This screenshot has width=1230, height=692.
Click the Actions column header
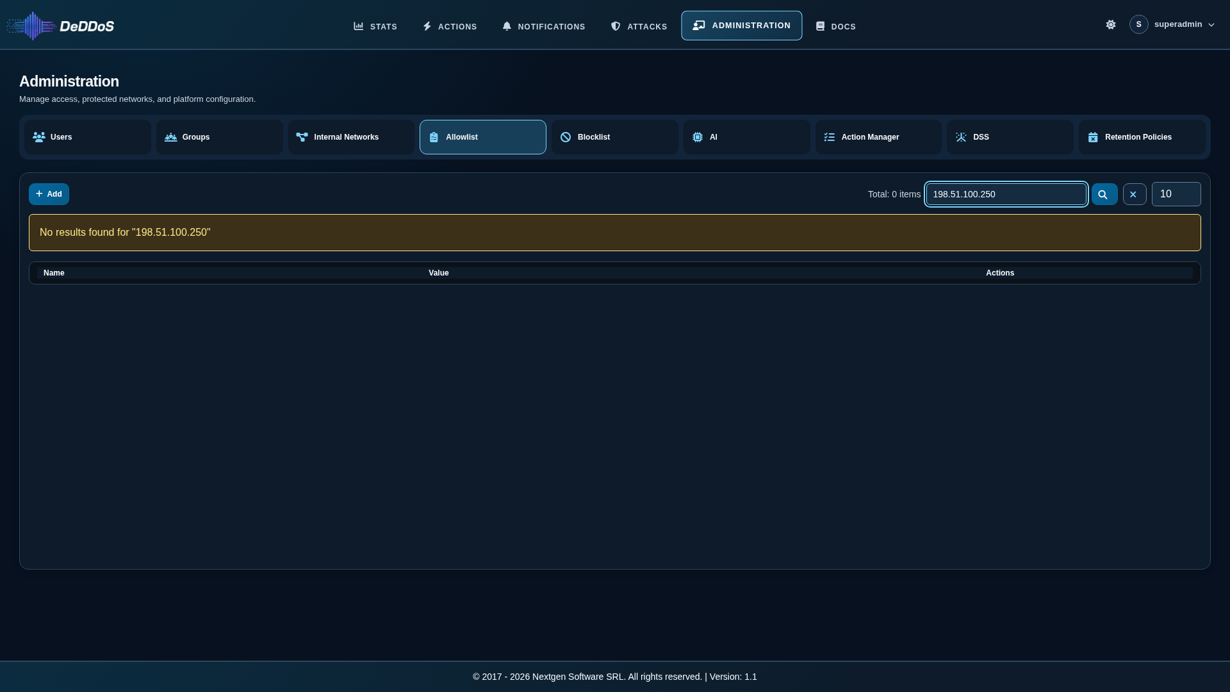click(1000, 273)
